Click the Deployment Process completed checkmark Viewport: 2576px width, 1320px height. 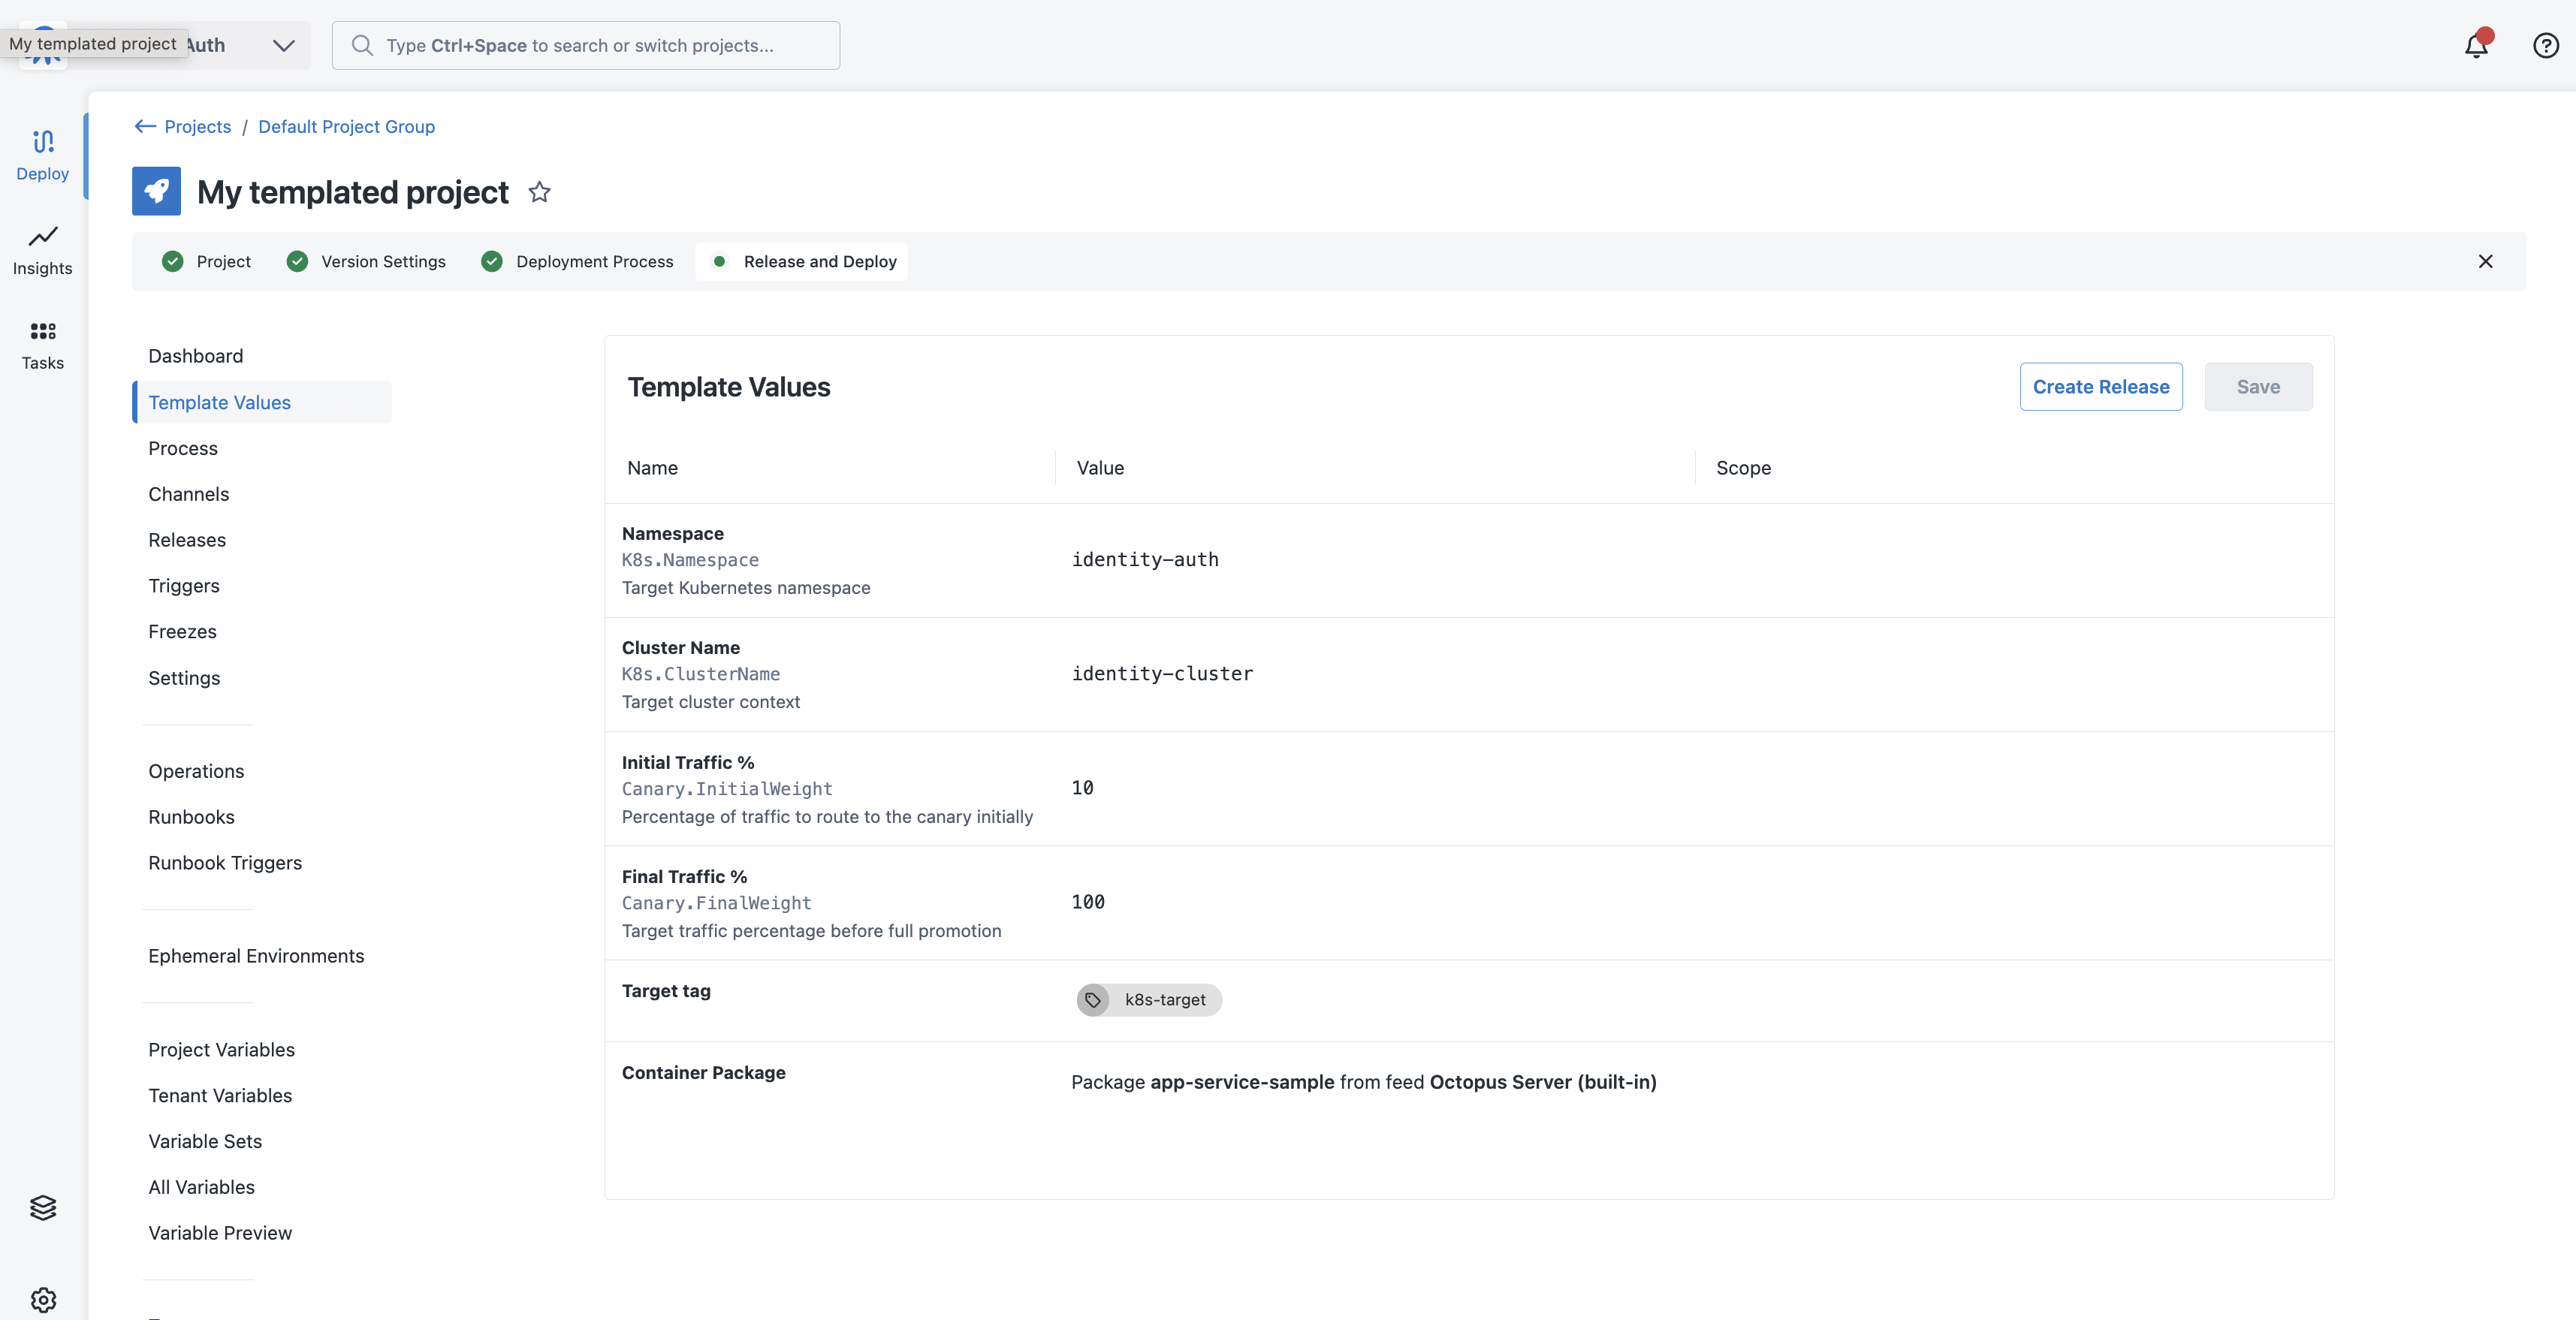click(491, 261)
